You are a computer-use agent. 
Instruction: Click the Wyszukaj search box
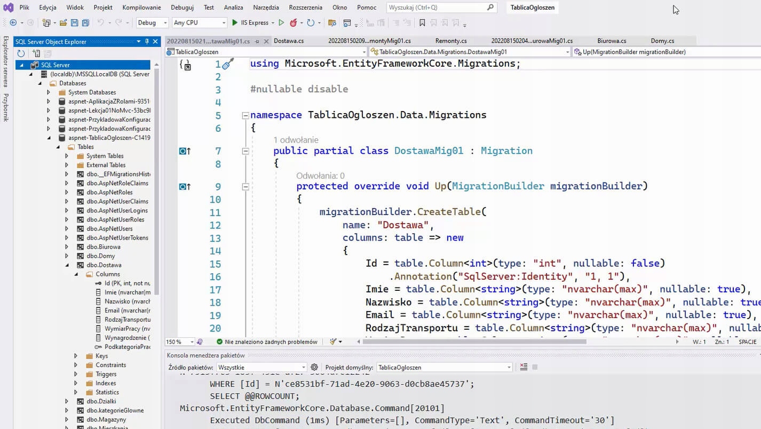(437, 7)
